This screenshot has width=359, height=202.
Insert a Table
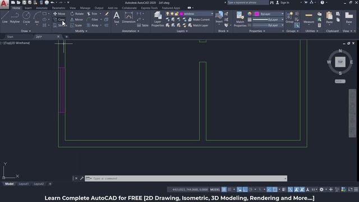[x=142, y=25]
